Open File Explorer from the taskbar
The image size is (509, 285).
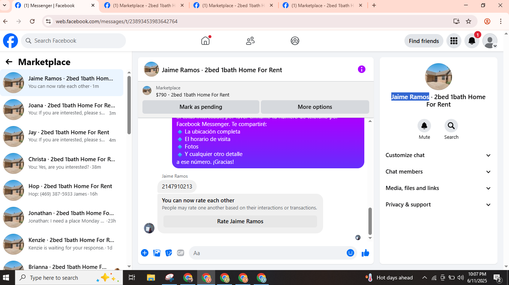coord(151,278)
